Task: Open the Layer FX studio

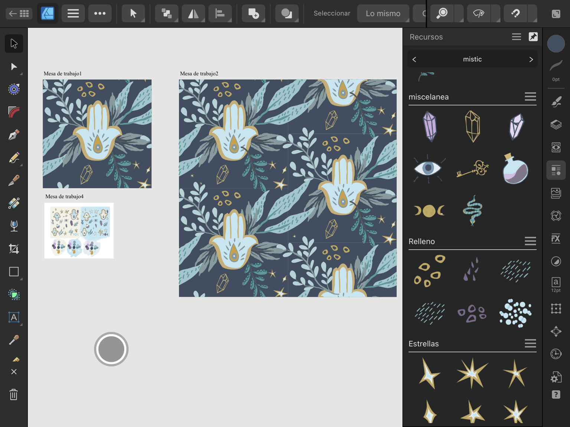Action: [556, 239]
